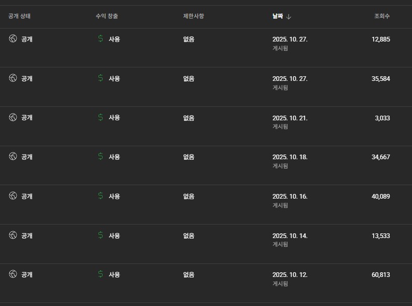This screenshot has width=412, height=306.
Task: Sort by the 날짜 column header
Action: click(x=278, y=17)
